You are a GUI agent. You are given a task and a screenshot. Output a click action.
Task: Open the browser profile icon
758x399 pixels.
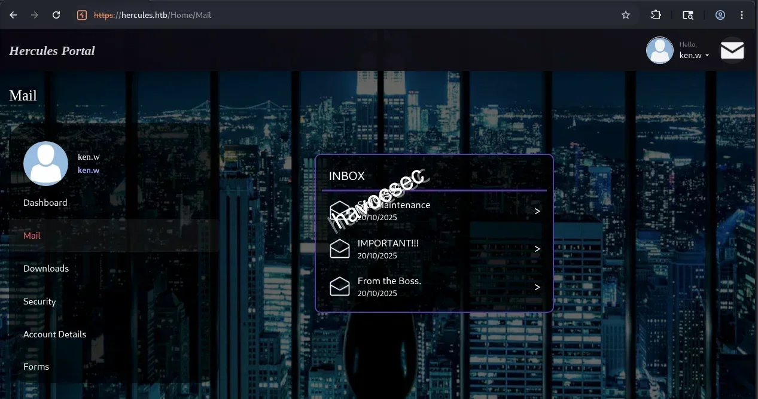720,15
